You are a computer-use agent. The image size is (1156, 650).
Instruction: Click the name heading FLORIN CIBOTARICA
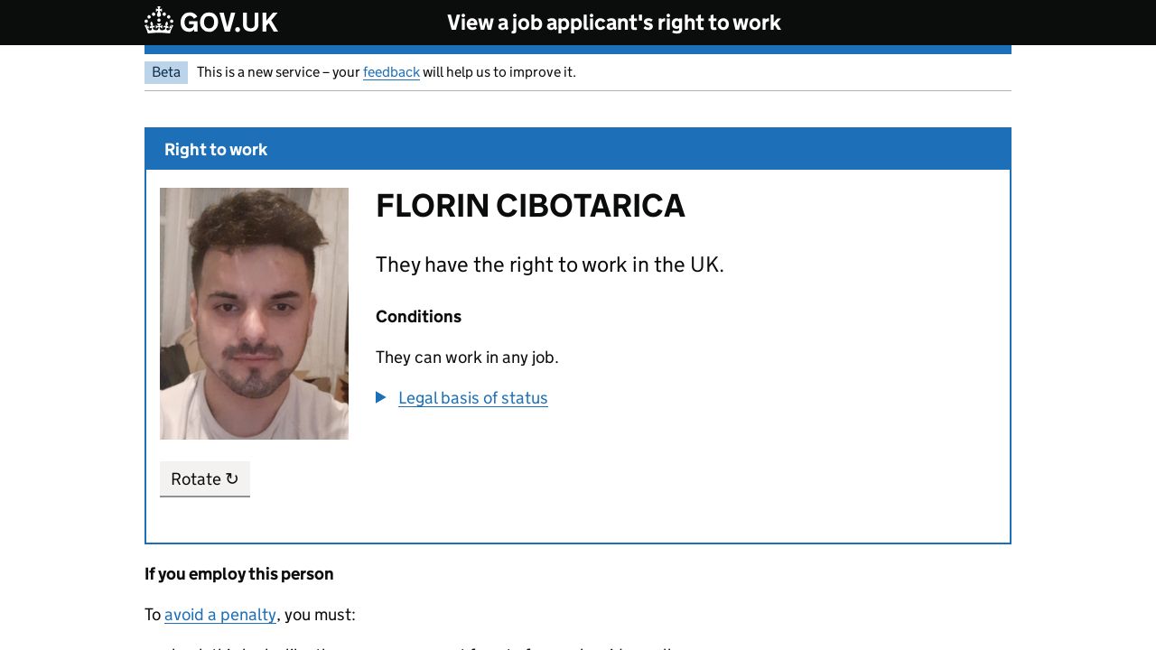point(530,206)
